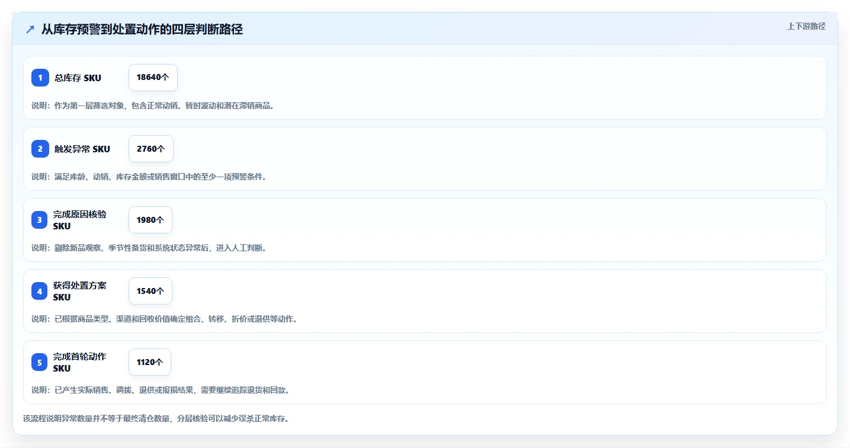Select the 完成首轮动作 SKU label

pos(80,362)
